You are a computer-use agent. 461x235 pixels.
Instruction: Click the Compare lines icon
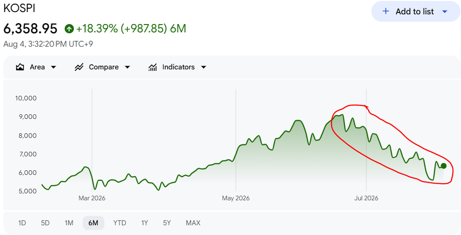[79, 67]
